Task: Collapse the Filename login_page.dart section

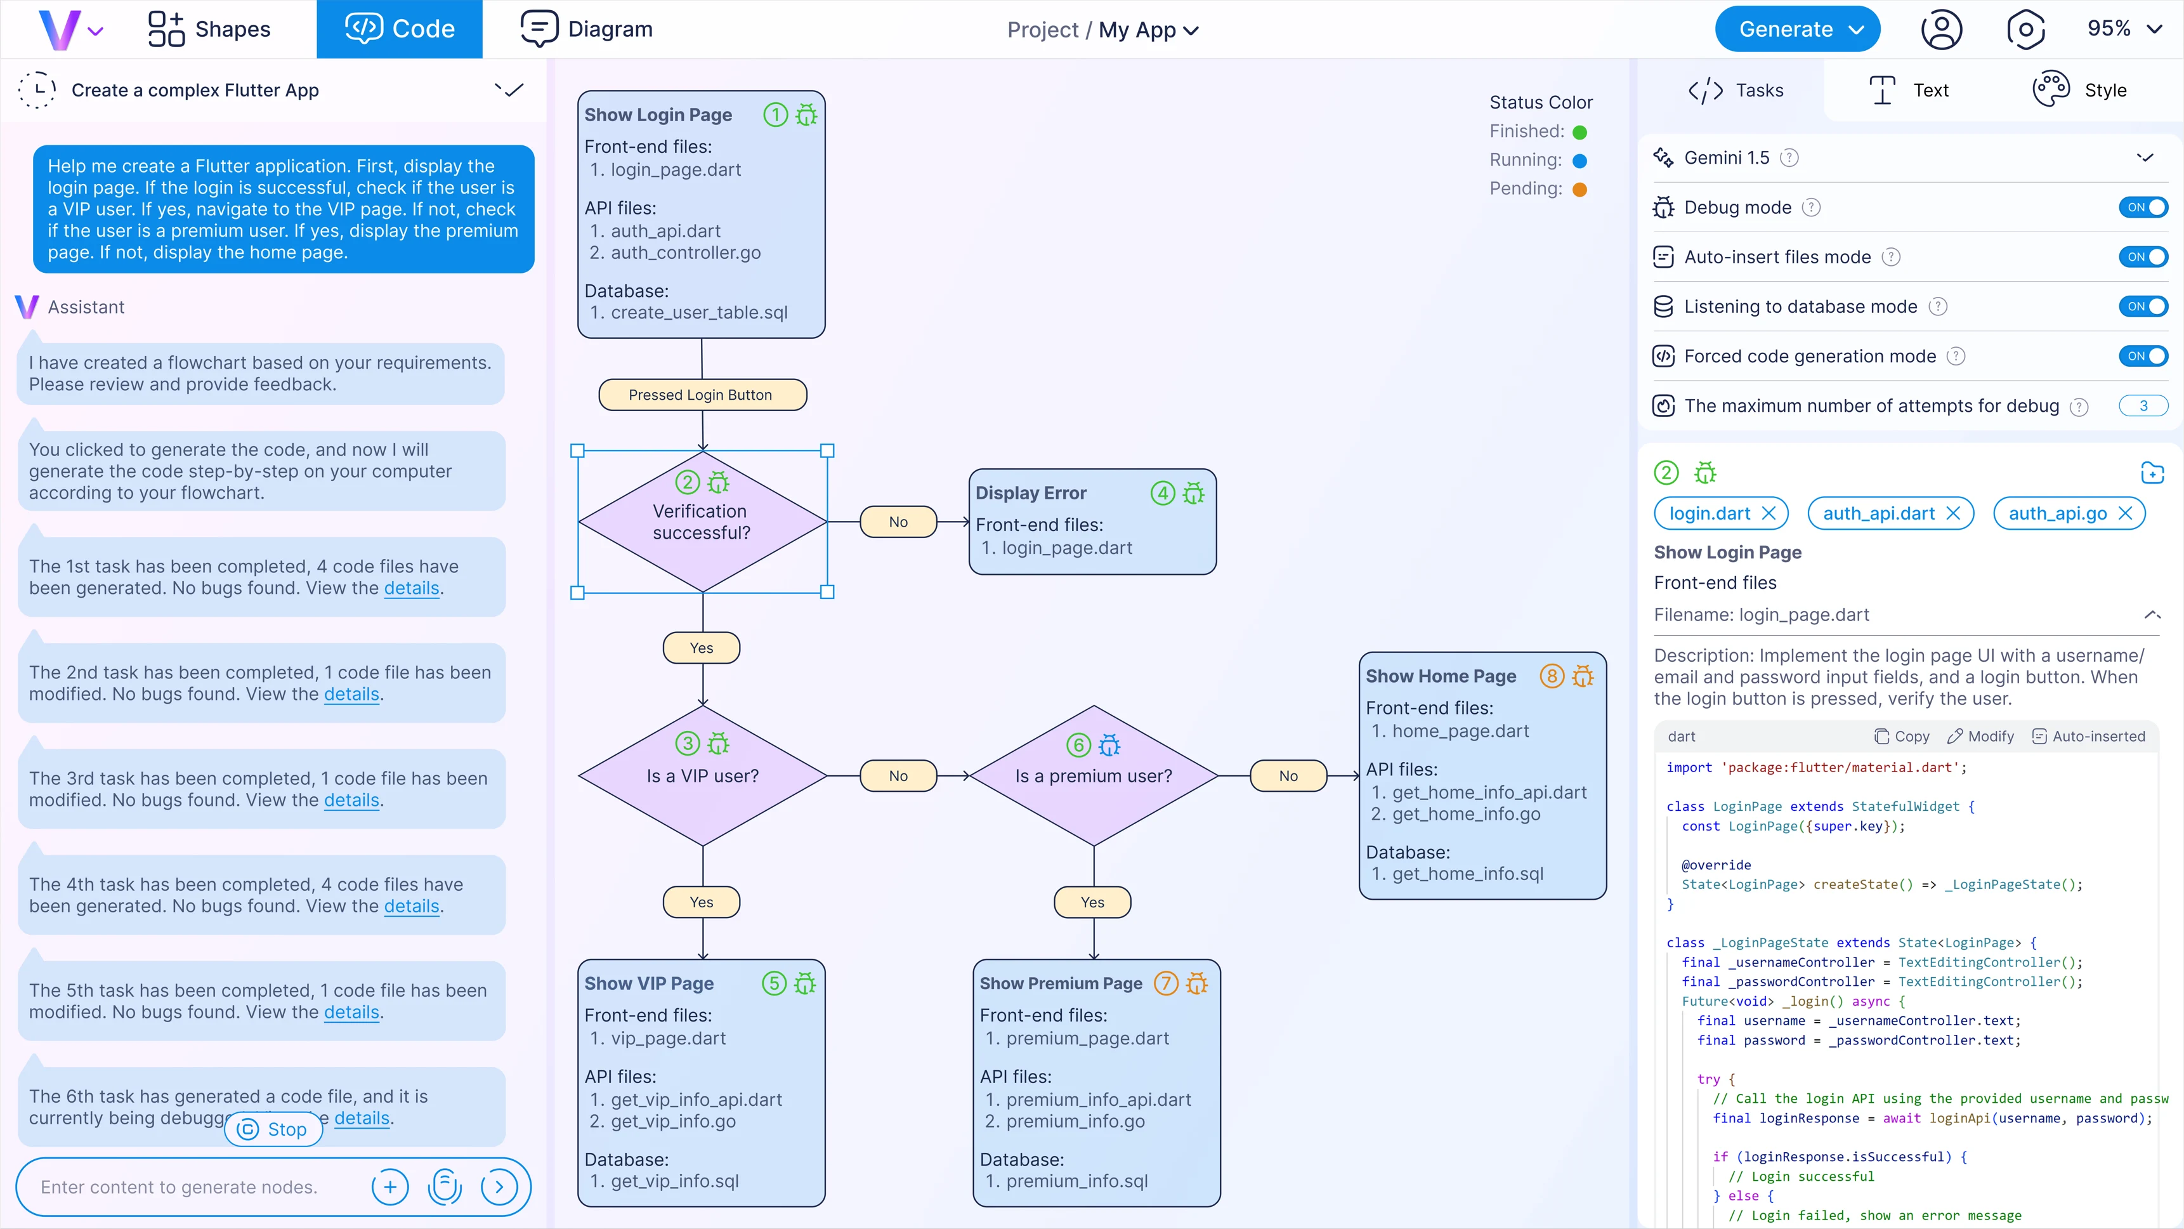Action: [x=2152, y=615]
